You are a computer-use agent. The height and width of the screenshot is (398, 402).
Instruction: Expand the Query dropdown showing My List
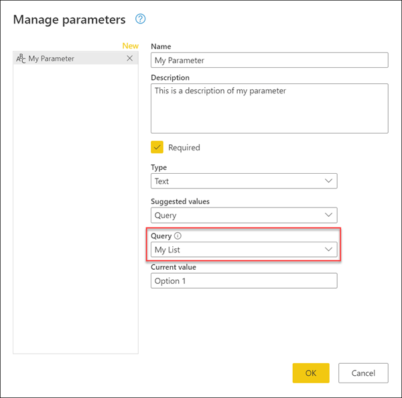(x=244, y=249)
